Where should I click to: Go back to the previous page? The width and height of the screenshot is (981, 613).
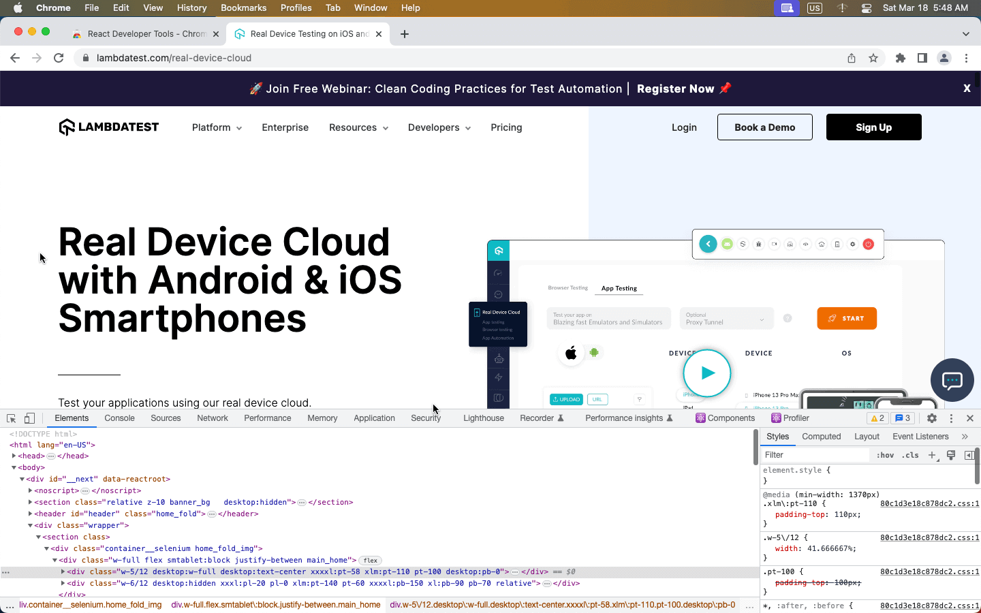(15, 58)
